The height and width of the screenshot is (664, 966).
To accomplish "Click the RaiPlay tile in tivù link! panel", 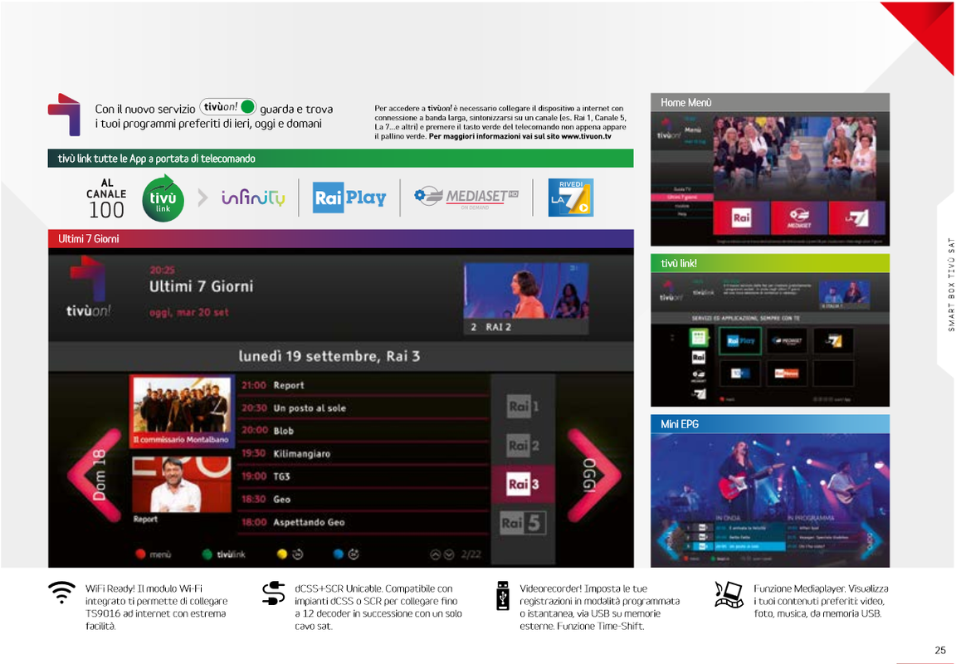I will pos(740,340).
